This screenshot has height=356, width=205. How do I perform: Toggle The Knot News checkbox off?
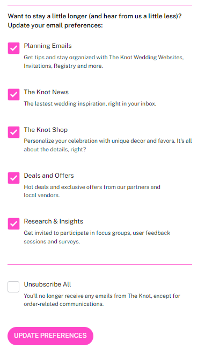click(13, 94)
